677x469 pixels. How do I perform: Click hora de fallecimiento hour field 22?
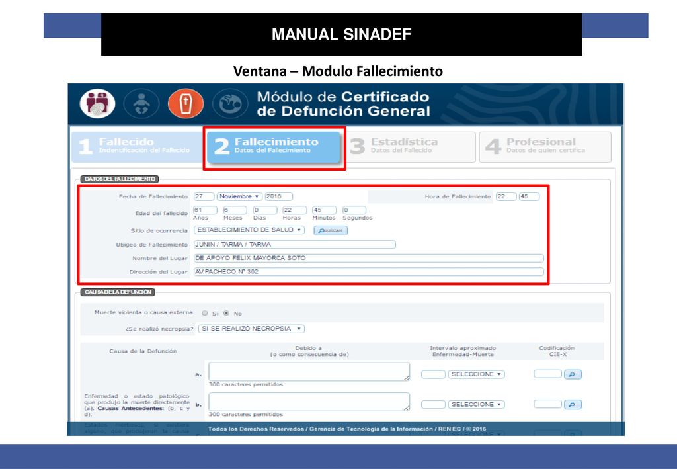[x=506, y=196]
